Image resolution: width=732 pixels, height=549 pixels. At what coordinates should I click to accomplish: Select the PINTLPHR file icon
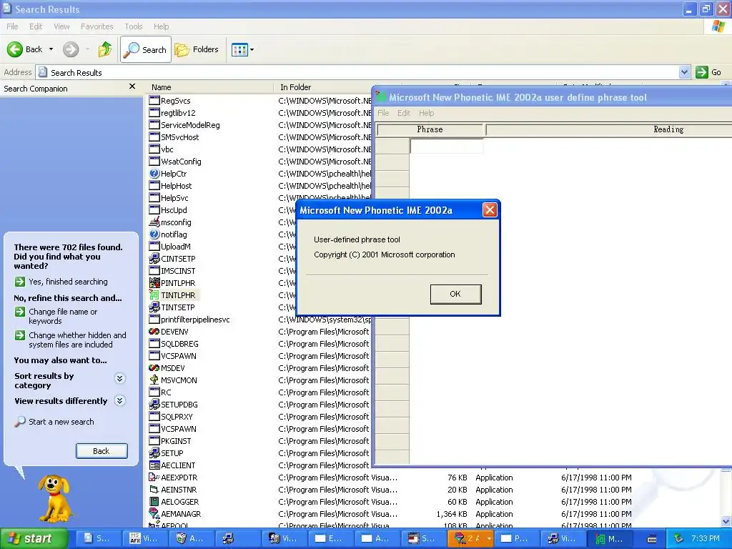click(x=154, y=282)
